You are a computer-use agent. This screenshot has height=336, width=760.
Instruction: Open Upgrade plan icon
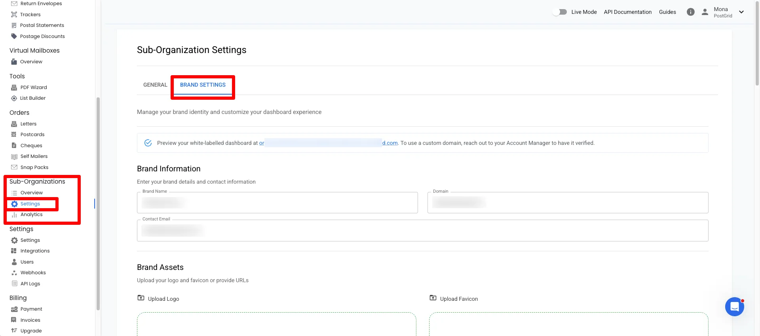coord(14,331)
